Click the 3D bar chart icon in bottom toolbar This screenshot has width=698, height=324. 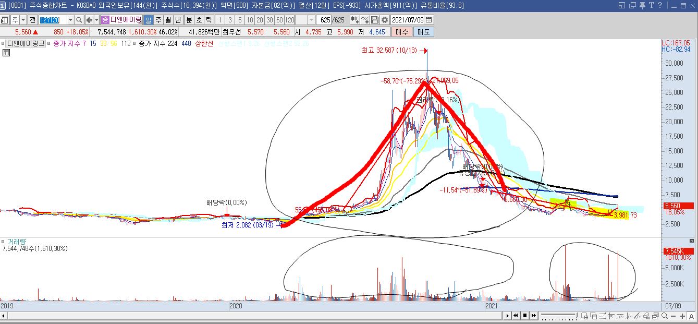tap(646, 316)
